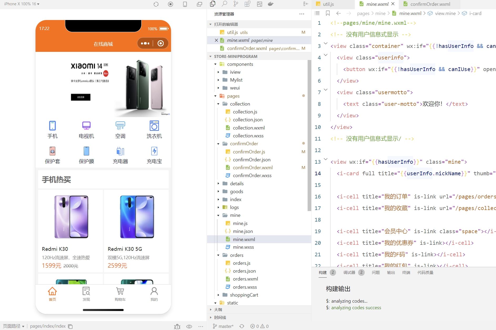This screenshot has height=330, width=496.
Task: Click the detach window icon in simulator toolbar
Action: pos(199,4)
